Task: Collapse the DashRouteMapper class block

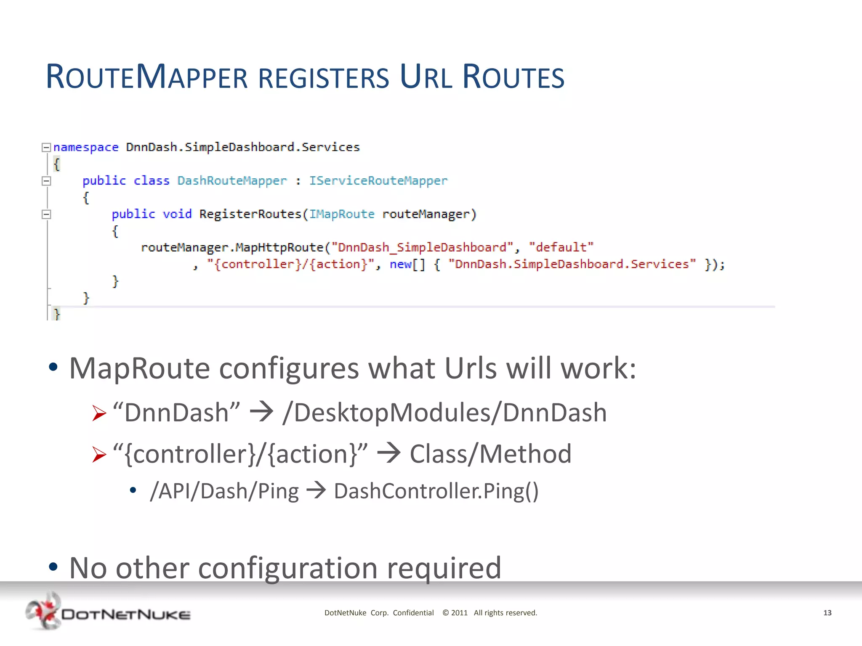Action: 46,181
